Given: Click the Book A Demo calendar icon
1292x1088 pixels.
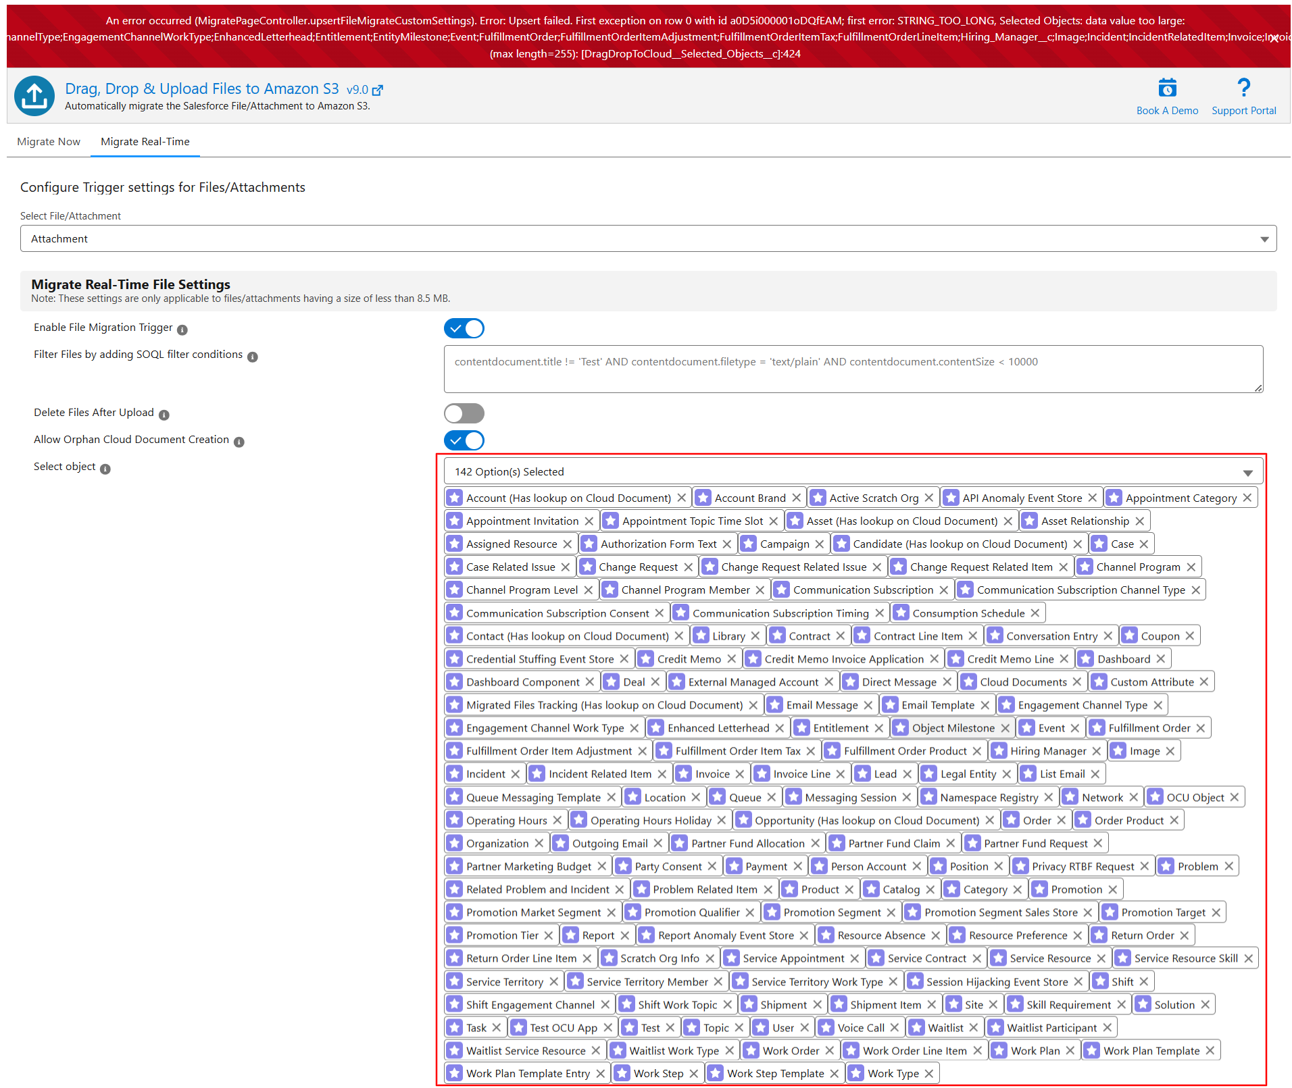Looking at the screenshot, I should tap(1167, 88).
